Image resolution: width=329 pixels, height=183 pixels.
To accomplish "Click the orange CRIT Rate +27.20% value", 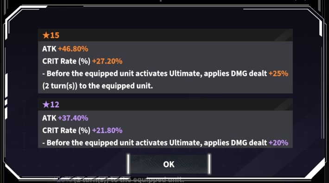I will [x=107, y=61].
